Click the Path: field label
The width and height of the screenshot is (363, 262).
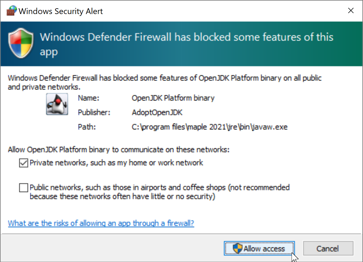[87, 127]
